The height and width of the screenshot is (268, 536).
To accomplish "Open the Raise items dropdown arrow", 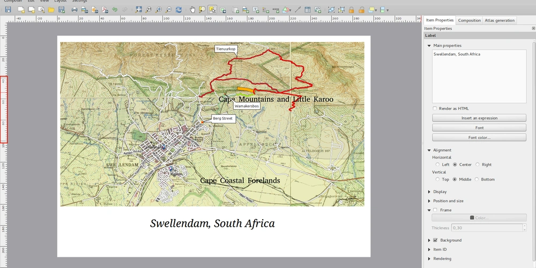I will click(x=376, y=10).
